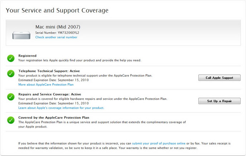The width and height of the screenshot is (246, 156).
Task: Click expiration date under Repairs and Service Coverage
Action: point(53,103)
